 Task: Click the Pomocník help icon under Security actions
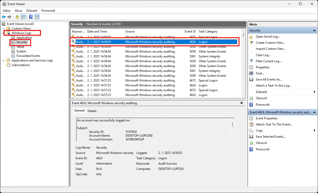pos(251,105)
